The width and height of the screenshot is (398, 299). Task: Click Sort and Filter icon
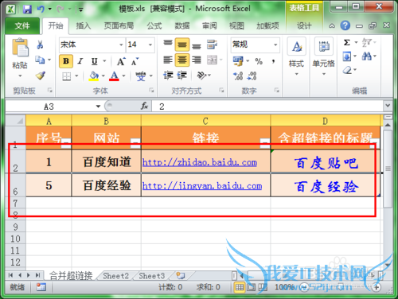pos(367,42)
